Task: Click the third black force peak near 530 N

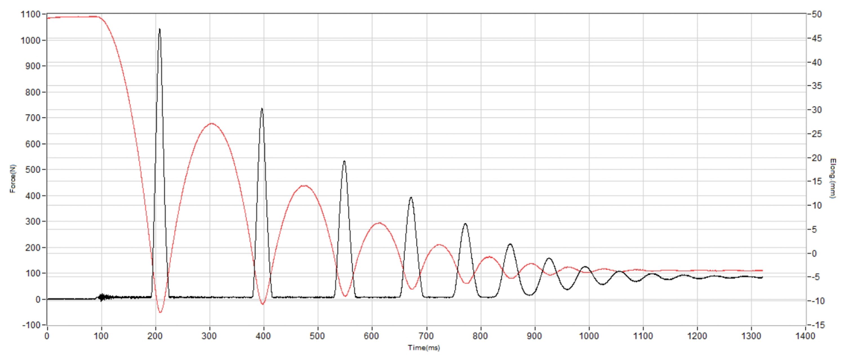Action: (x=344, y=162)
